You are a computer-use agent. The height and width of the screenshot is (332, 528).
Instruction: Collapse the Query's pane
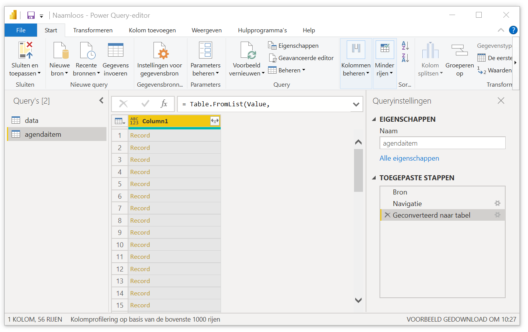tap(101, 101)
